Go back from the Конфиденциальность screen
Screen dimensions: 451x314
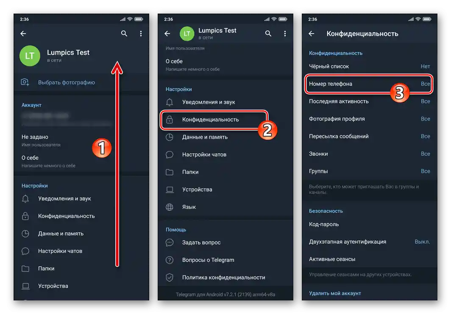(x=312, y=34)
